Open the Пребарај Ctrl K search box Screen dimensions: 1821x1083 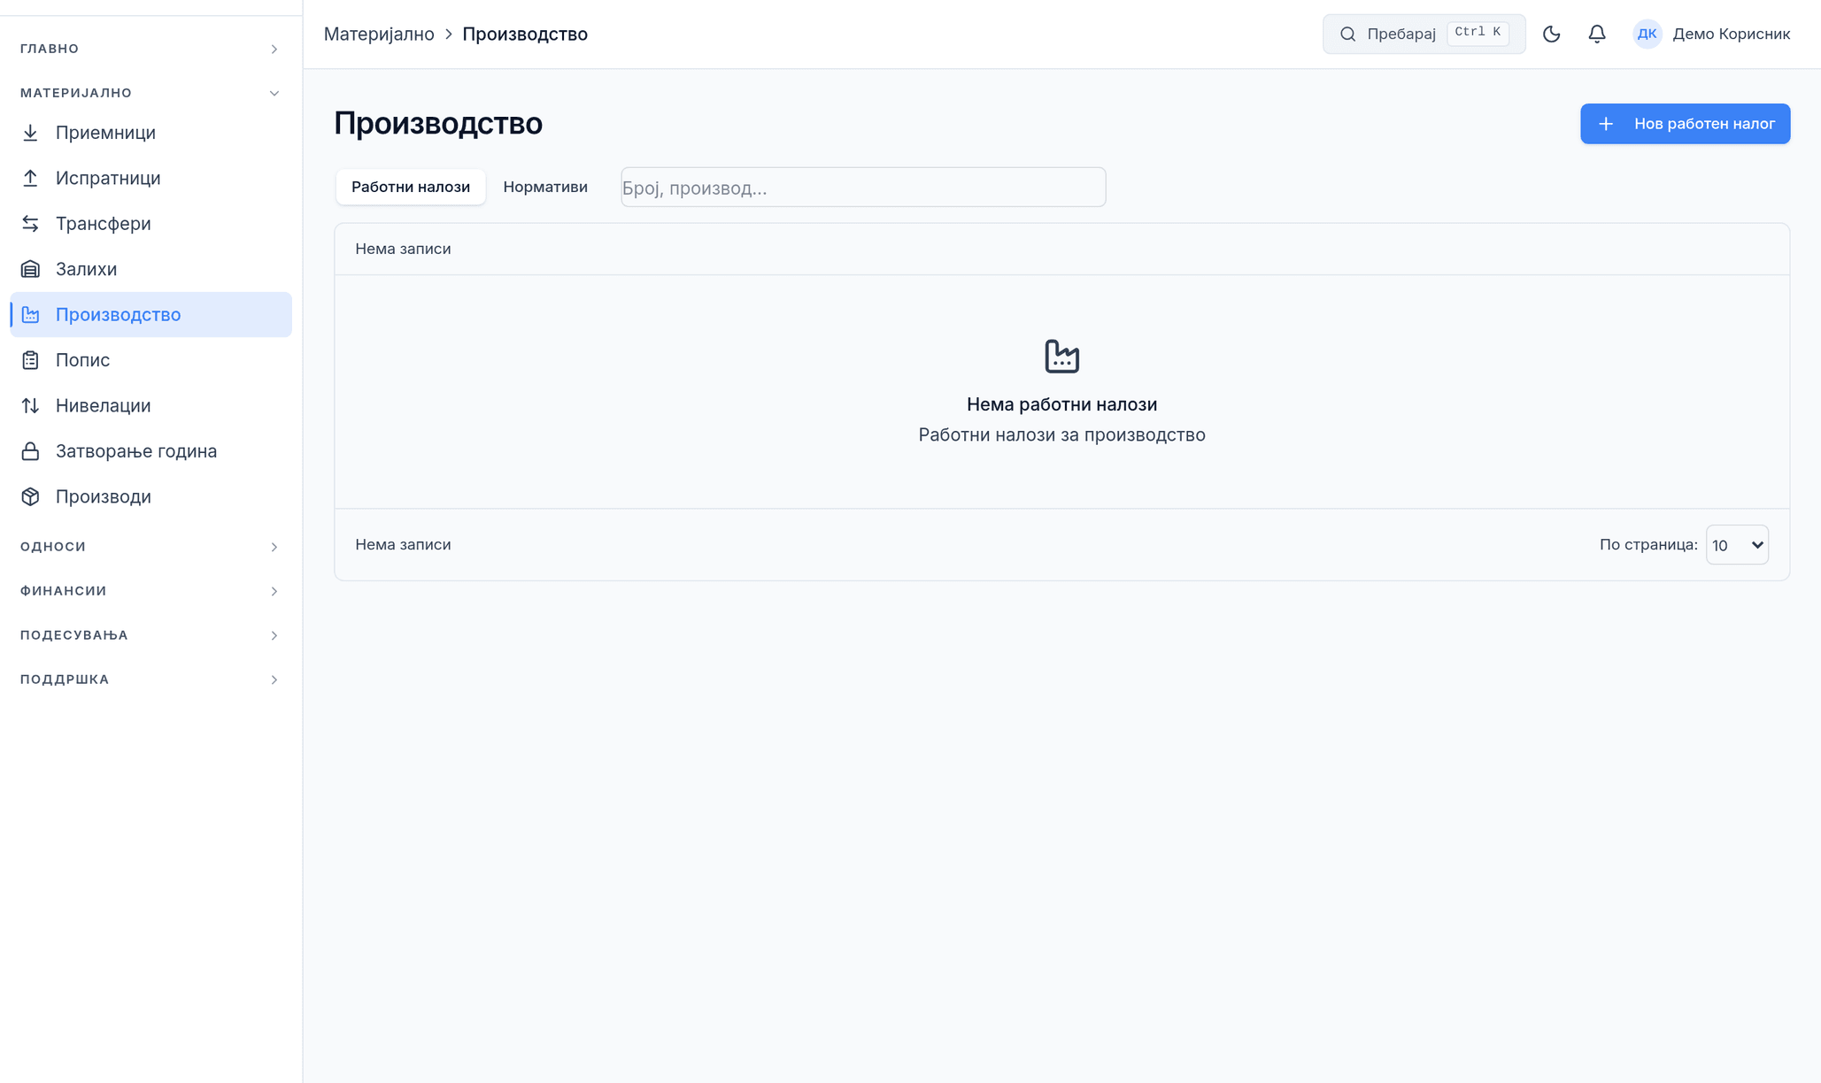[1424, 35]
